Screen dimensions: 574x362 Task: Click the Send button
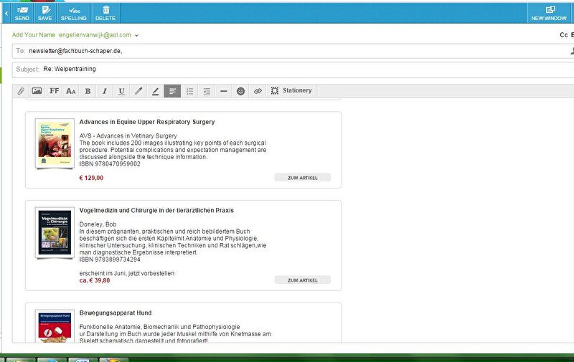(x=22, y=12)
